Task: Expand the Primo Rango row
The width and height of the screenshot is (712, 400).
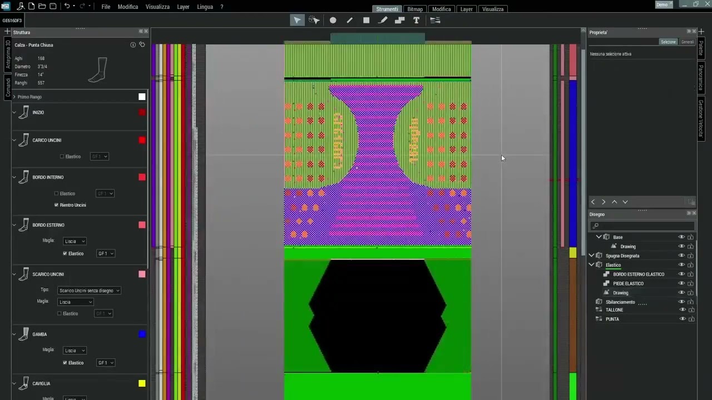Action: click(14, 97)
